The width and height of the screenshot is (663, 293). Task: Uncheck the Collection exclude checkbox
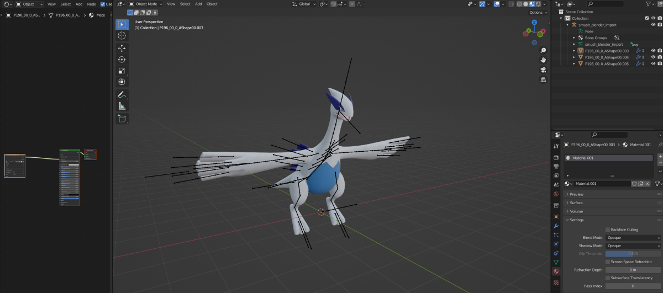[647, 18]
